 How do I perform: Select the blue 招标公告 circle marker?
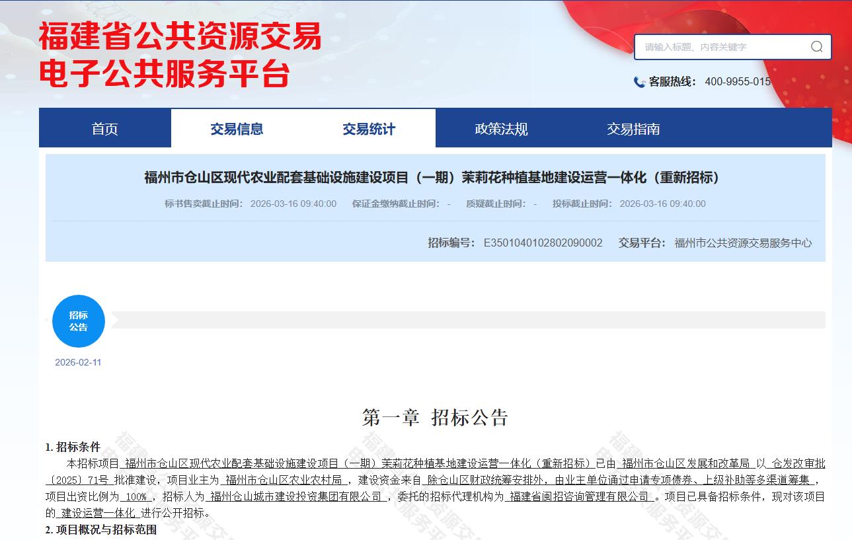coord(79,321)
